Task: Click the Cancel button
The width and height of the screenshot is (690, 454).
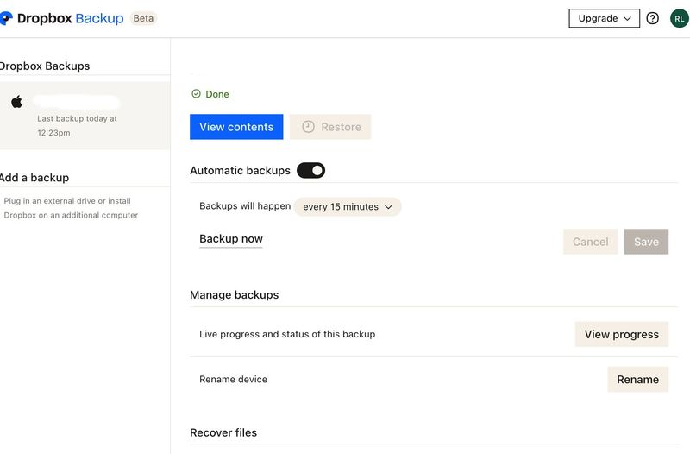Action: coord(590,242)
